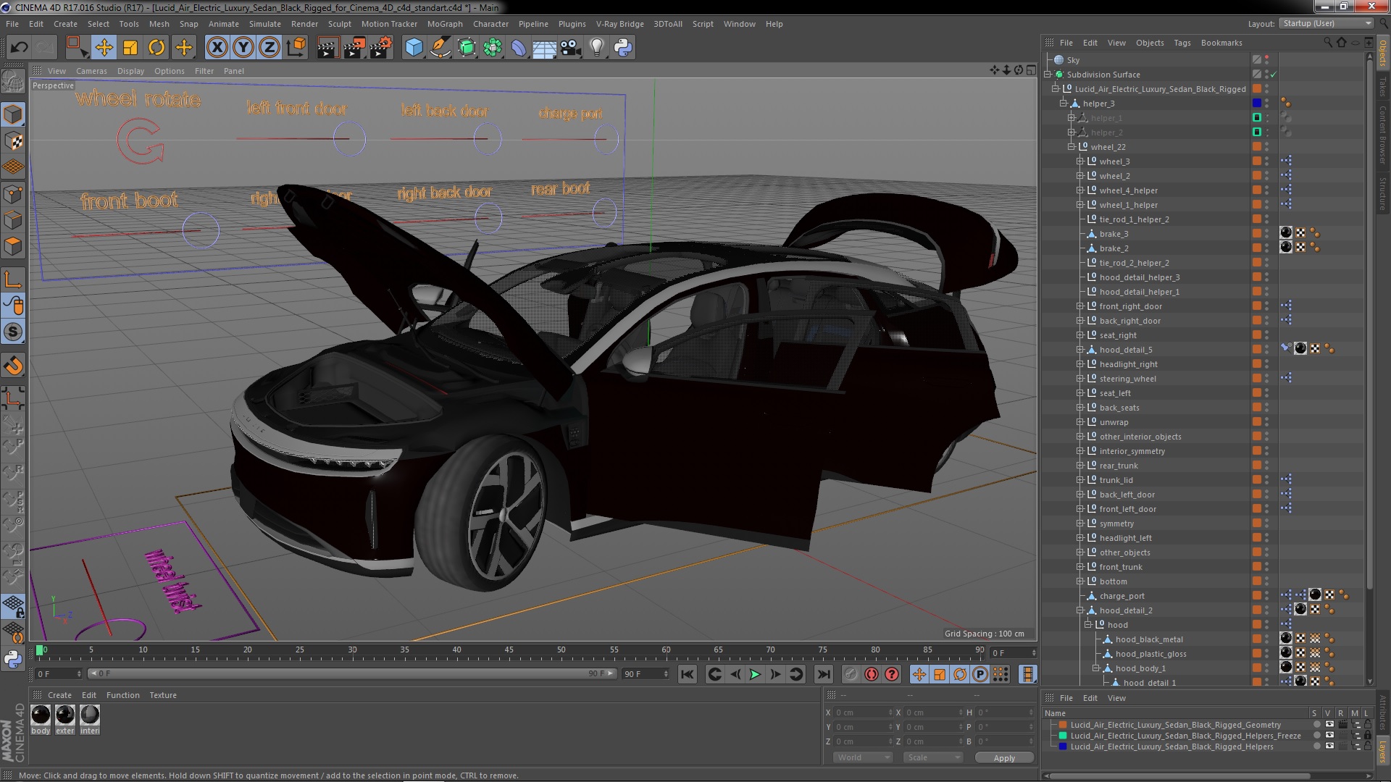
Task: Select the exter material thumbnail
Action: 65,715
